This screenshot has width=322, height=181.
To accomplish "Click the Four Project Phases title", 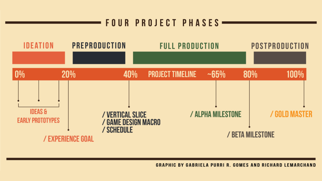I will click(162, 23).
